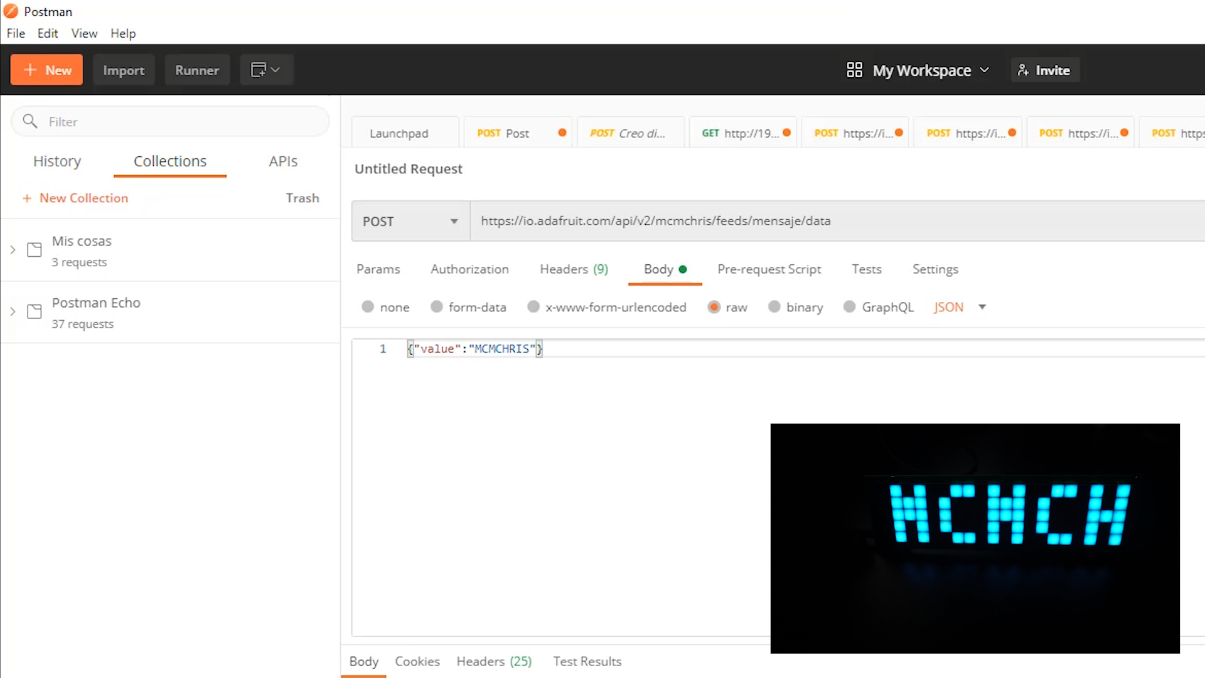The height and width of the screenshot is (678, 1205).
Task: Open the POST Post request tab
Action: (x=517, y=133)
